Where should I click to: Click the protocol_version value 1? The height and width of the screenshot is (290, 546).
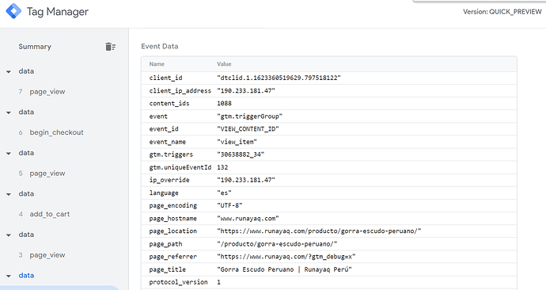pyautogui.click(x=218, y=282)
